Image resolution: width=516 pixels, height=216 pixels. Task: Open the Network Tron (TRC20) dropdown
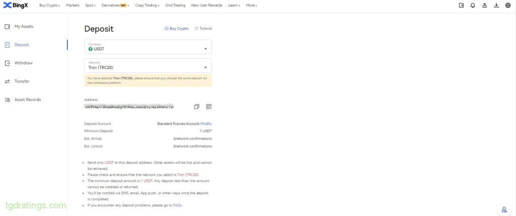[x=148, y=65]
